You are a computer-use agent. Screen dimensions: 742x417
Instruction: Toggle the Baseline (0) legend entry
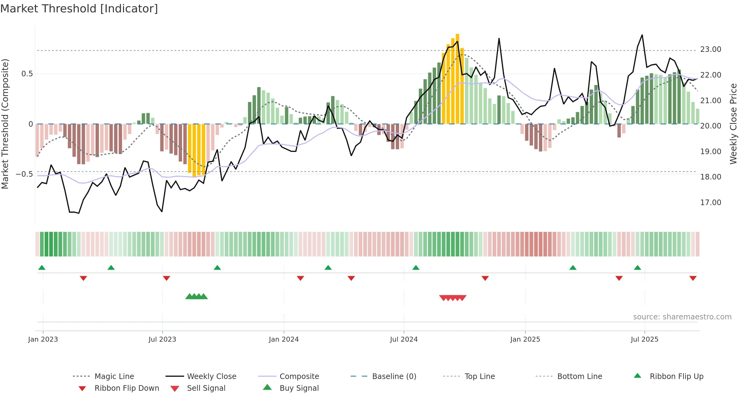point(383,376)
